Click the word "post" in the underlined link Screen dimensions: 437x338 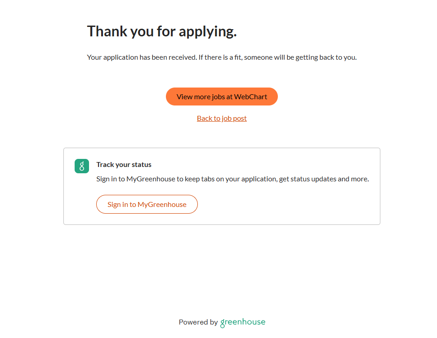(239, 119)
